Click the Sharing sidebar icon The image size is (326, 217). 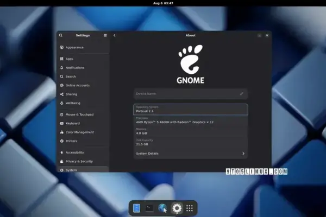click(x=62, y=94)
